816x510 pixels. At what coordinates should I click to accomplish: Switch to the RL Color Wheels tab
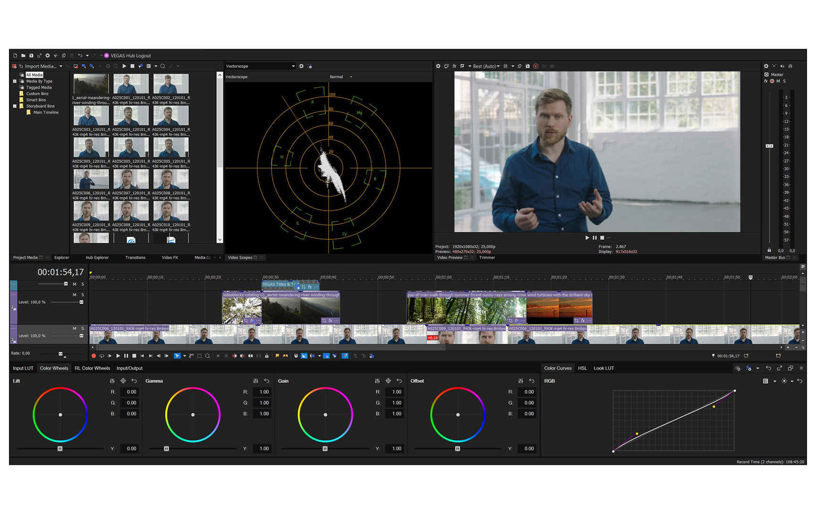pyautogui.click(x=92, y=368)
